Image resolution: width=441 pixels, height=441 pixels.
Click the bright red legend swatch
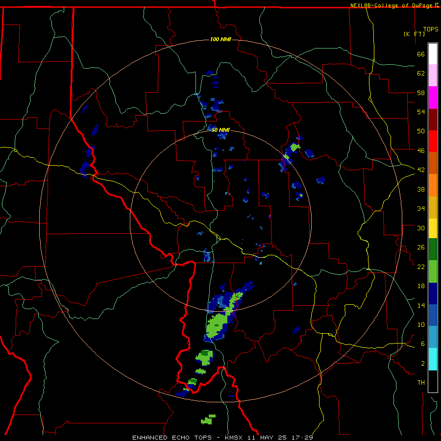(433, 141)
